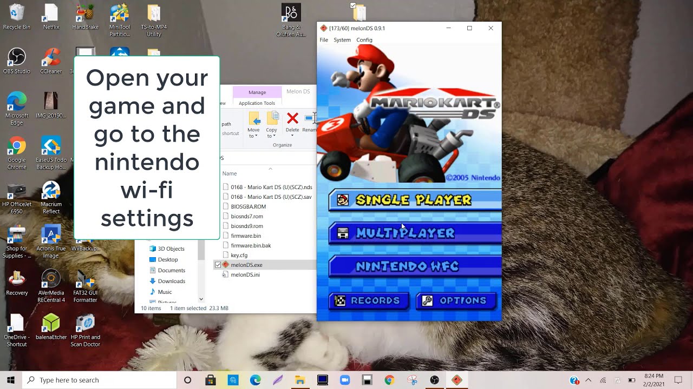This screenshot has height=389, width=693.
Task: Open Records in Mario Kart menu
Action: pyautogui.click(x=369, y=300)
